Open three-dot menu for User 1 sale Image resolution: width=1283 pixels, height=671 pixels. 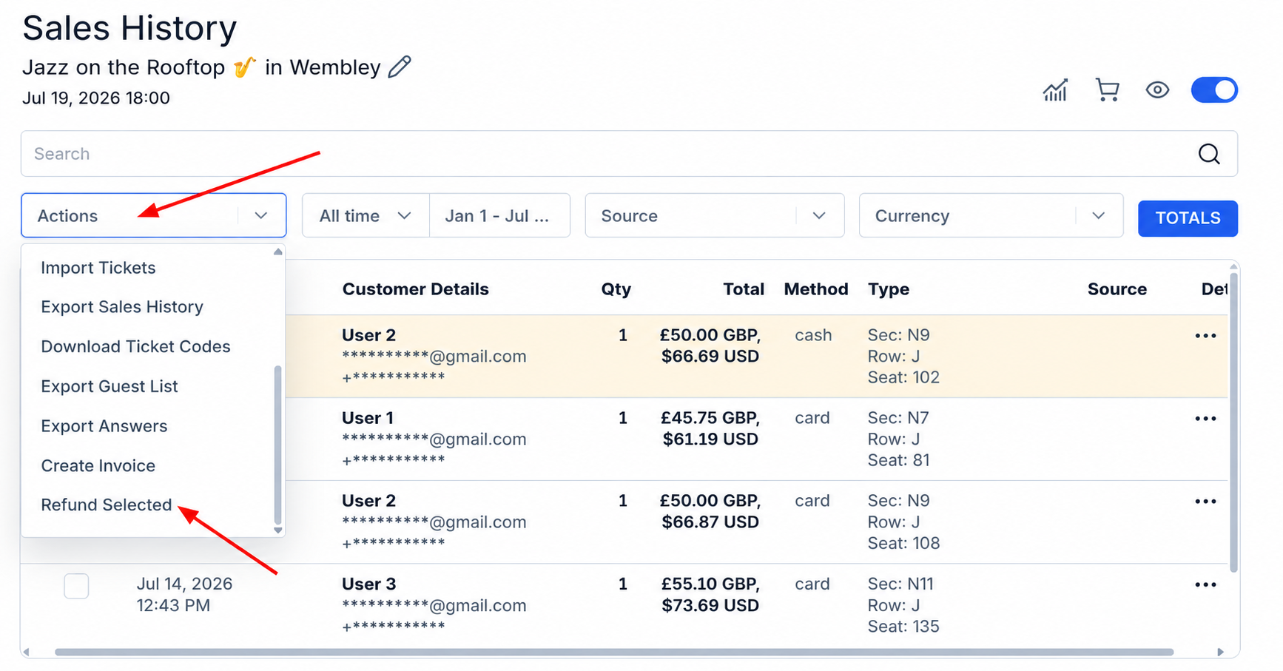(1205, 419)
